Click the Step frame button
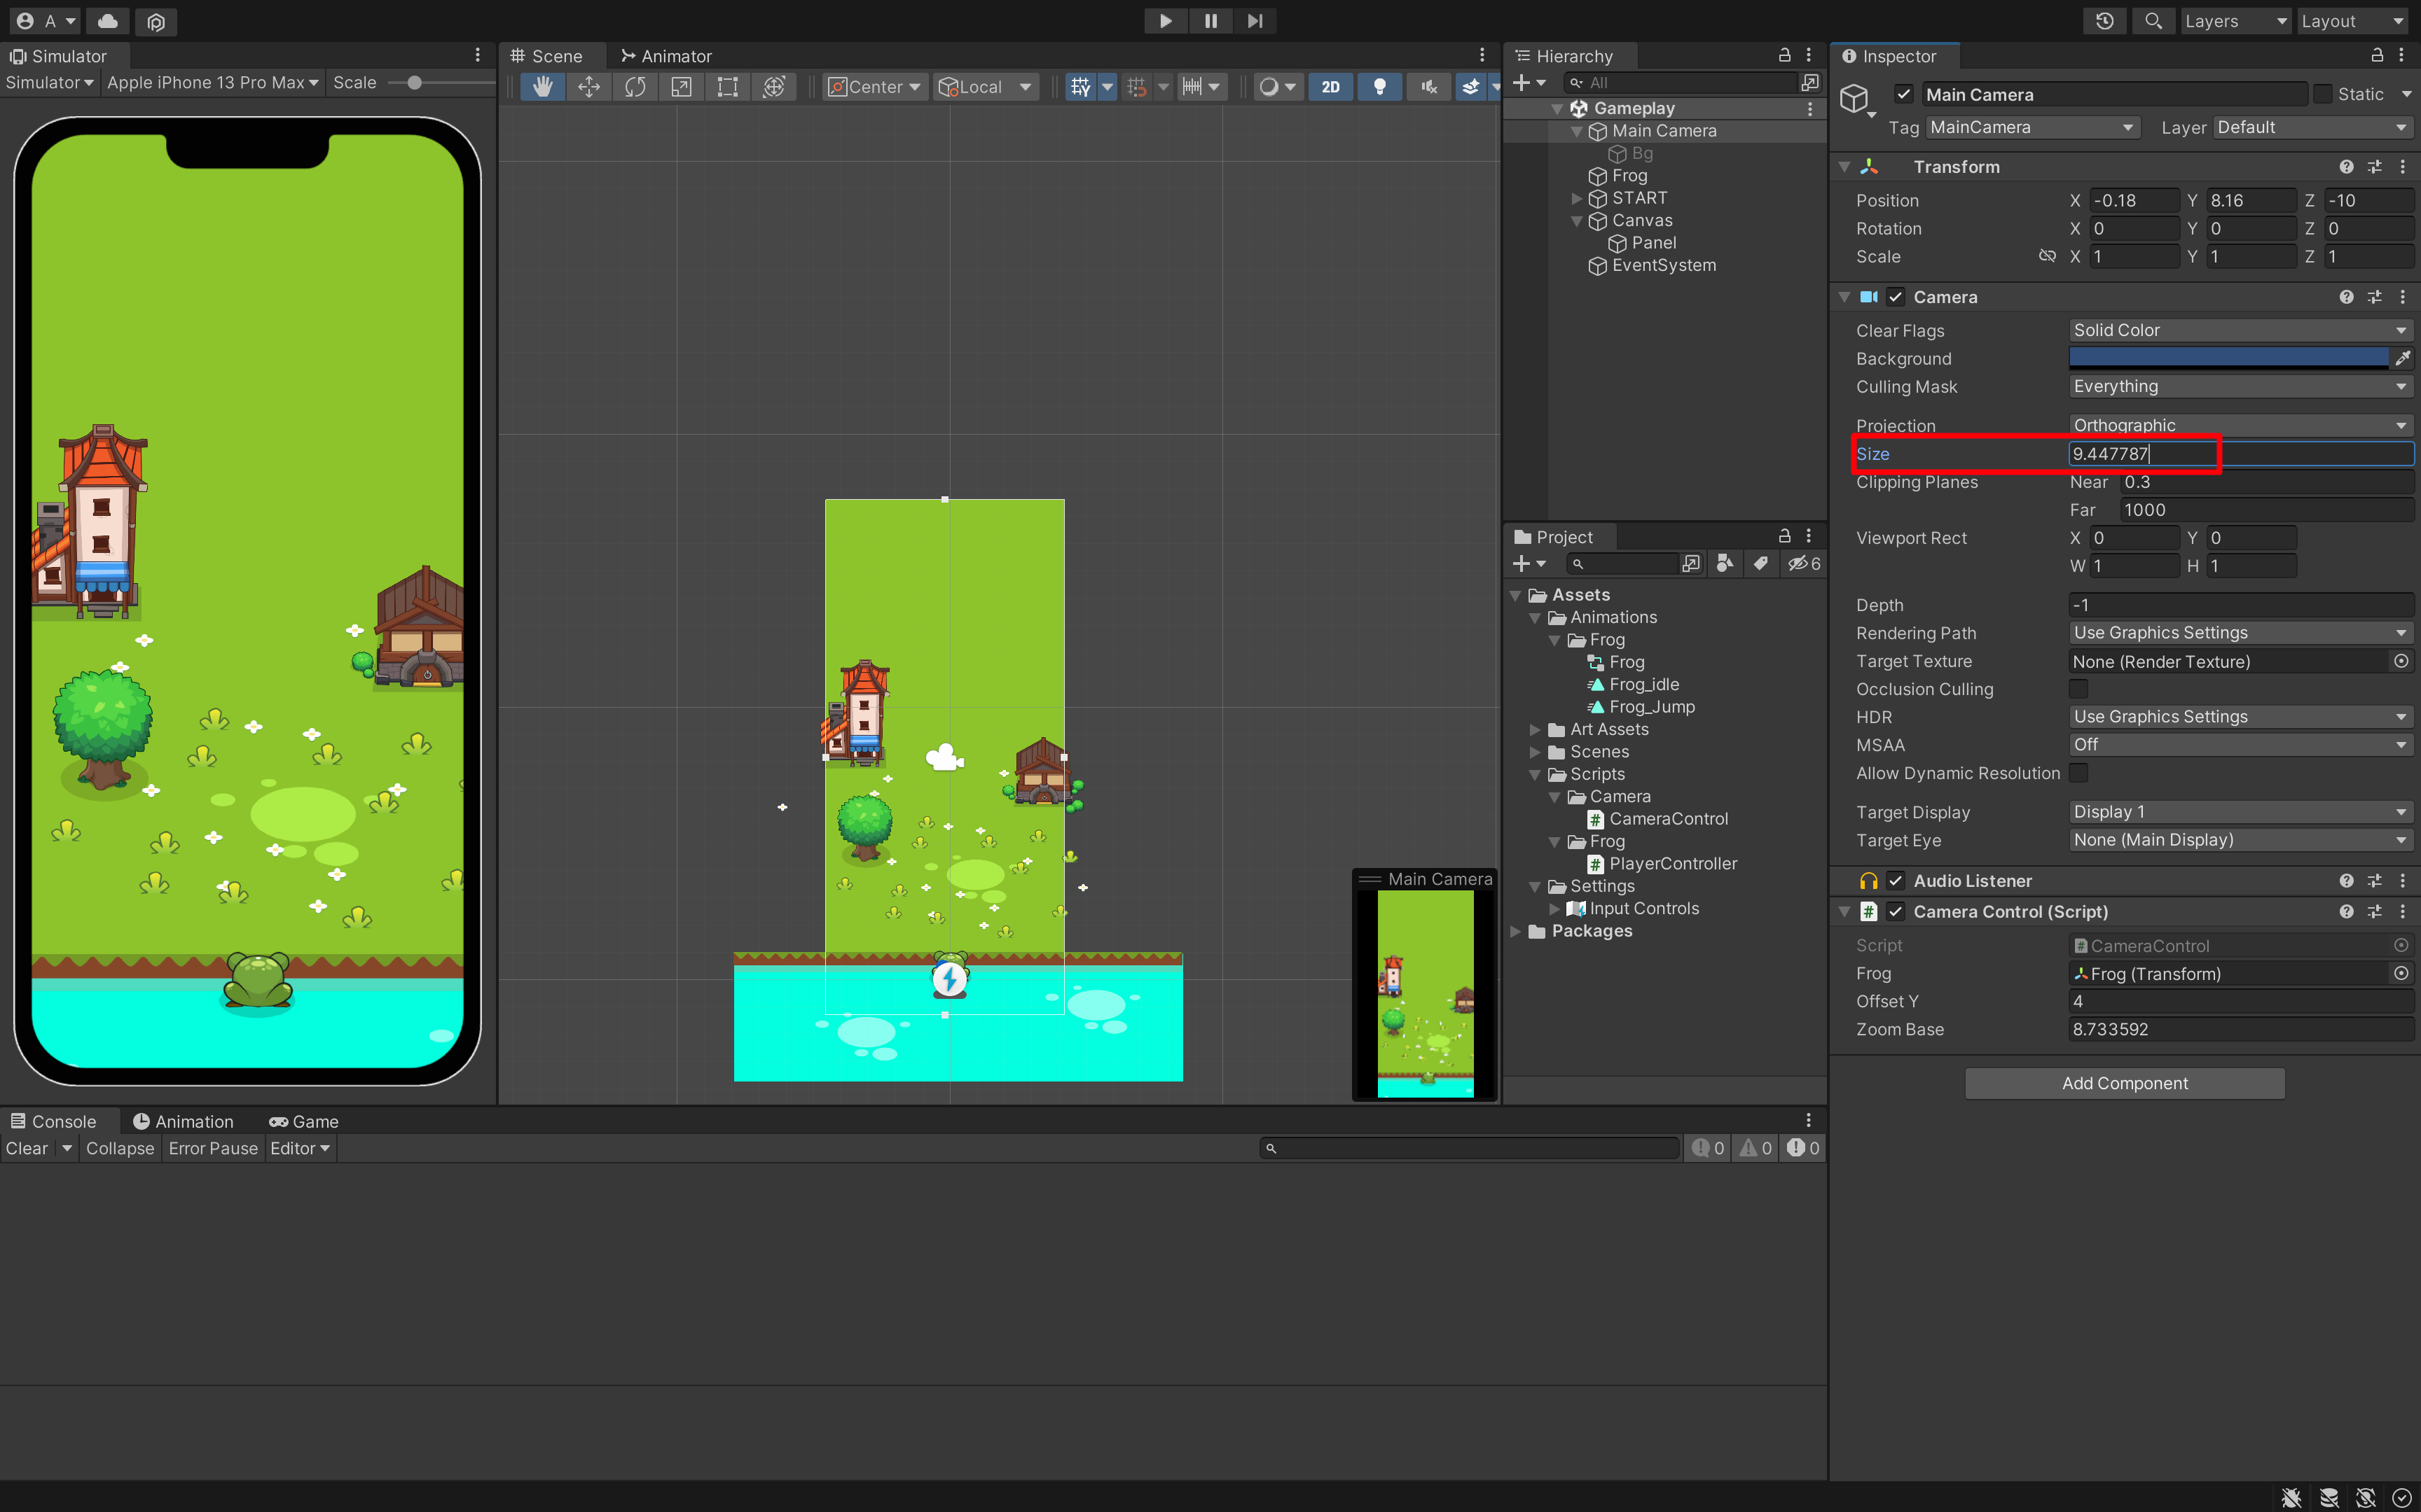Screen dimensions: 2421x1512 pyautogui.click(x=1255, y=21)
